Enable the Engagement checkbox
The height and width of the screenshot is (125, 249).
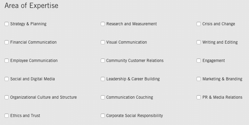point(199,61)
